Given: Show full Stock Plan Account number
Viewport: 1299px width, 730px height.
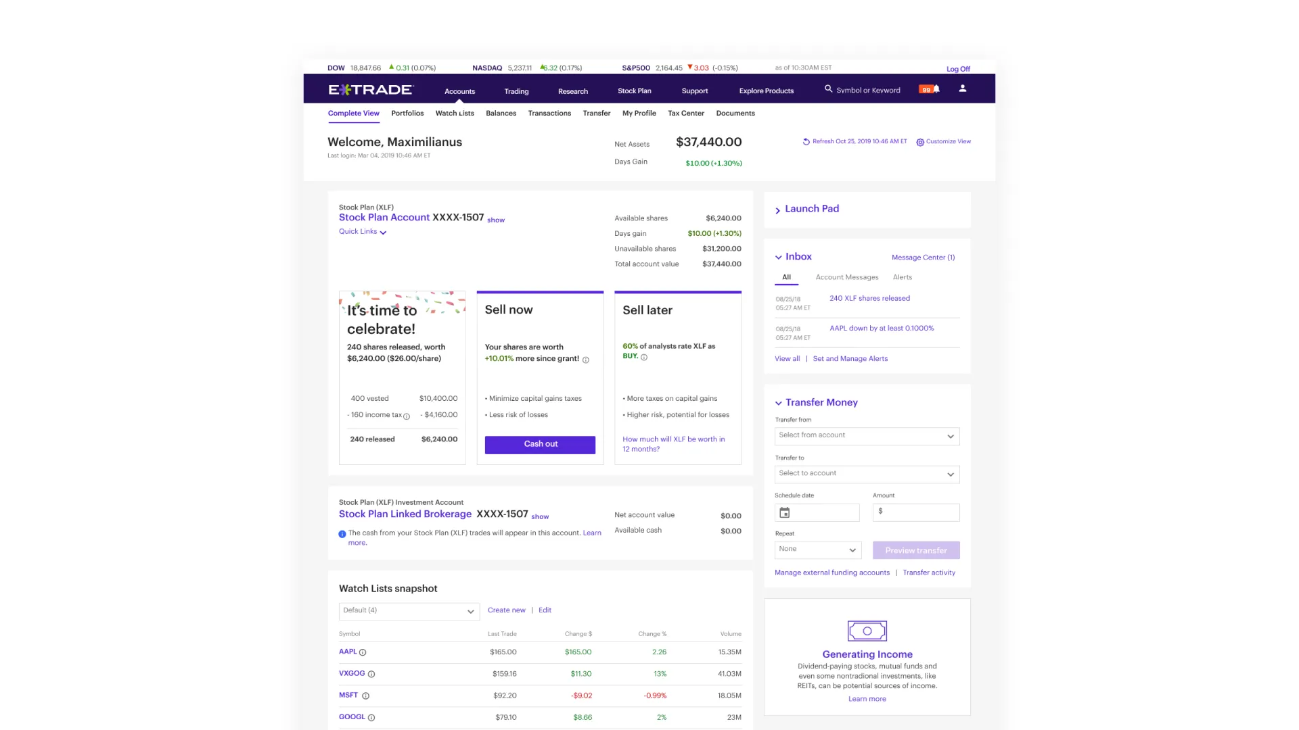Looking at the screenshot, I should [496, 220].
